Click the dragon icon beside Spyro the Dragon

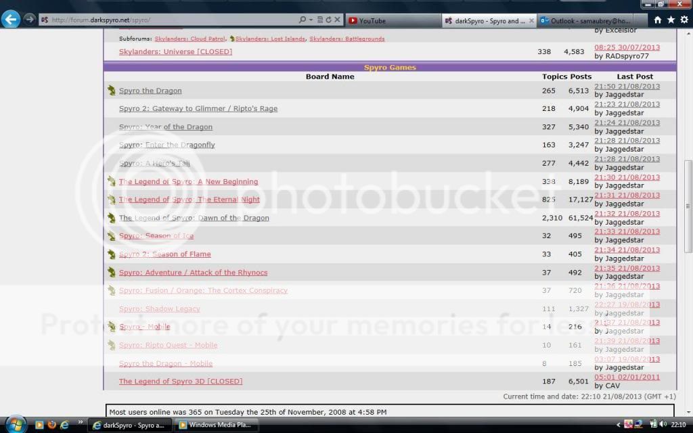point(112,90)
